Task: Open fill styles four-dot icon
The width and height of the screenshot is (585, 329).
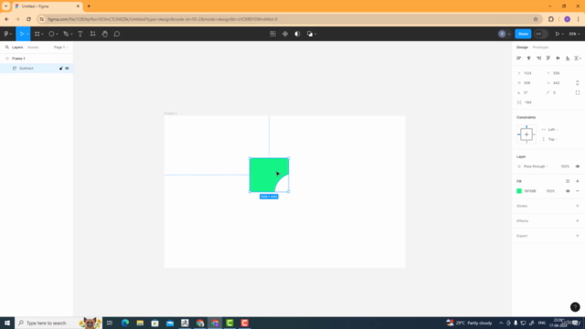Action: coord(568,181)
